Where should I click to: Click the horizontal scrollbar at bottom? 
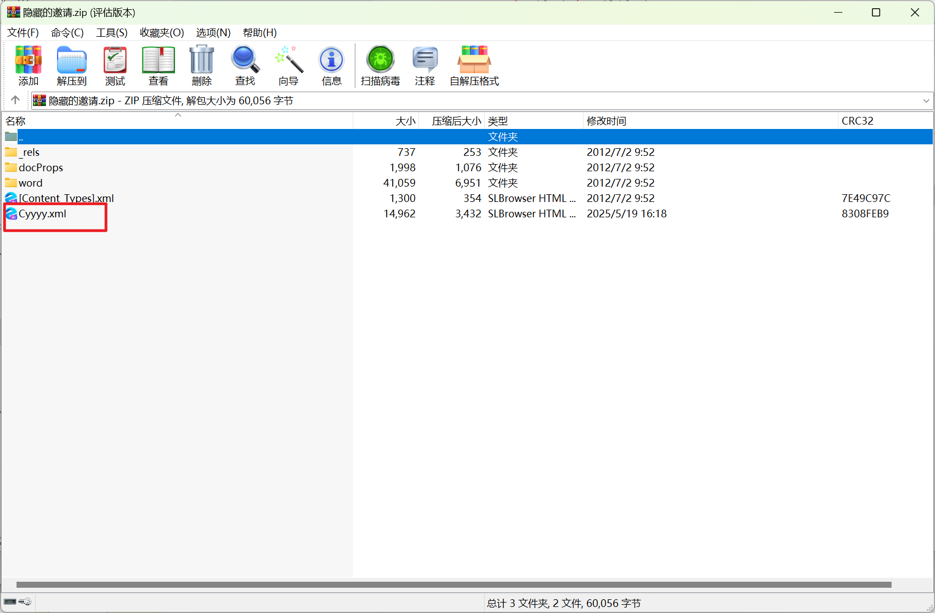point(454,585)
